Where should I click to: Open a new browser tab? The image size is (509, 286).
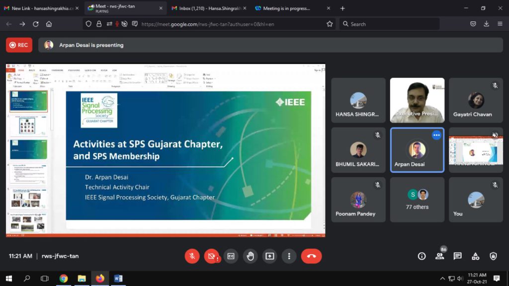[x=342, y=8]
